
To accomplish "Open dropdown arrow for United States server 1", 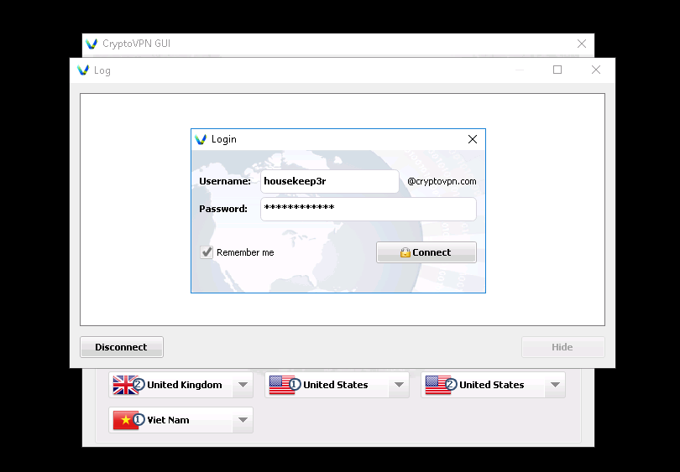I will pos(398,385).
